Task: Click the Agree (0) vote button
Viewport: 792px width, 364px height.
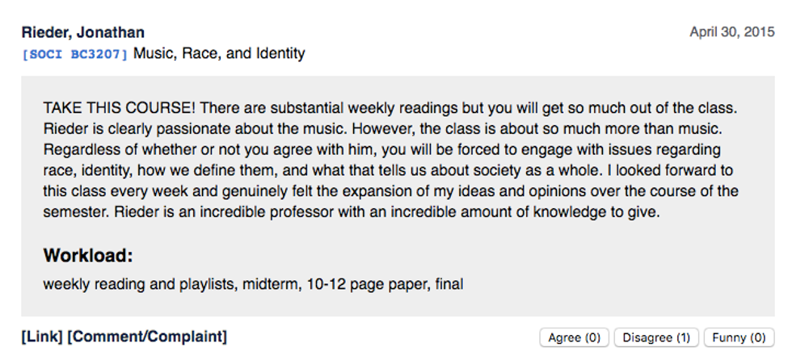Action: click(x=574, y=338)
